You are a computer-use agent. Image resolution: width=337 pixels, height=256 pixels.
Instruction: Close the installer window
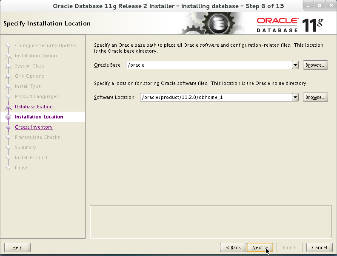pyautogui.click(x=331, y=6)
